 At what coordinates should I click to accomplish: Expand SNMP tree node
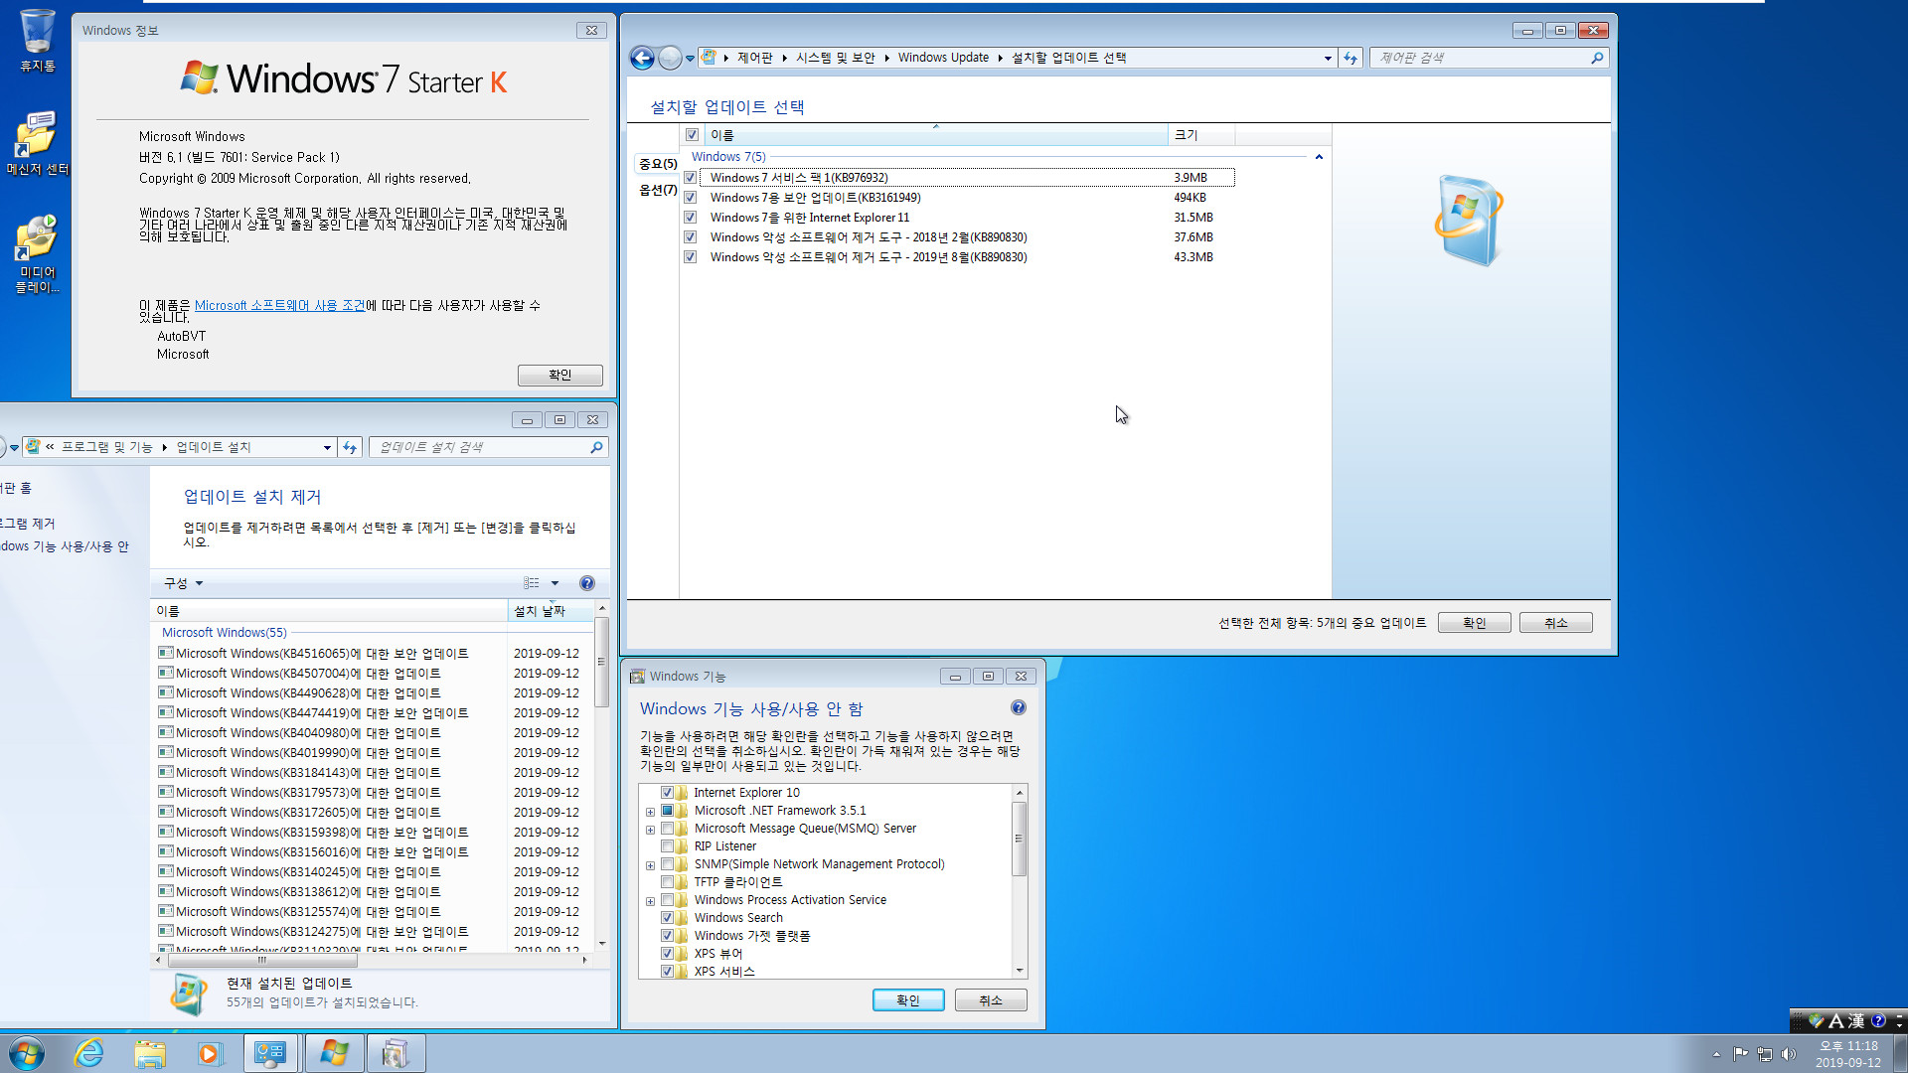650,865
